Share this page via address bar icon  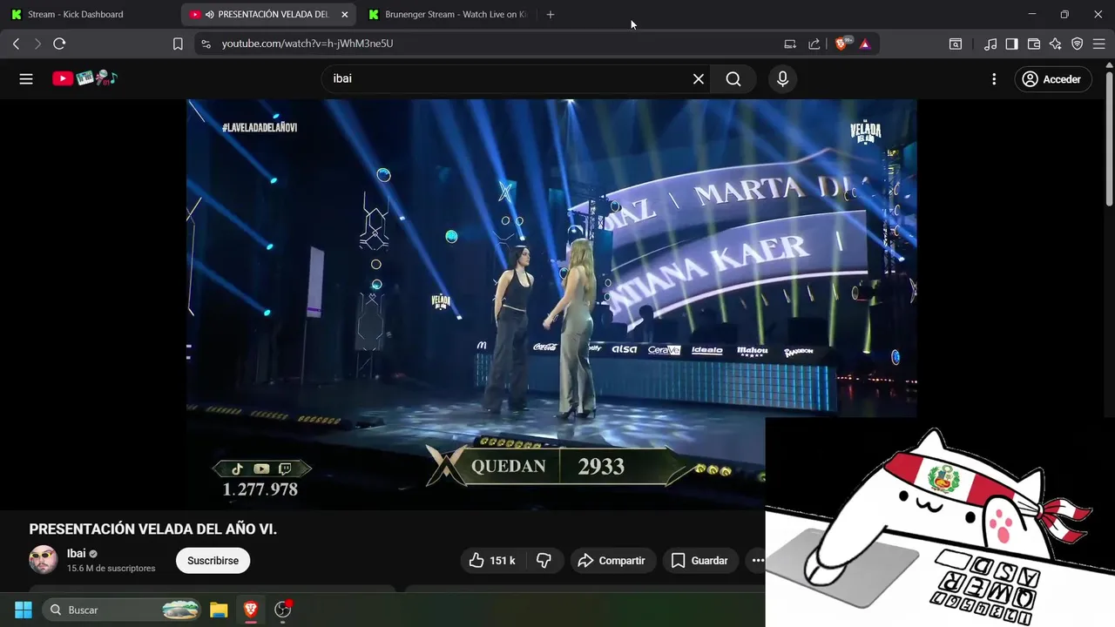pyautogui.click(x=814, y=44)
